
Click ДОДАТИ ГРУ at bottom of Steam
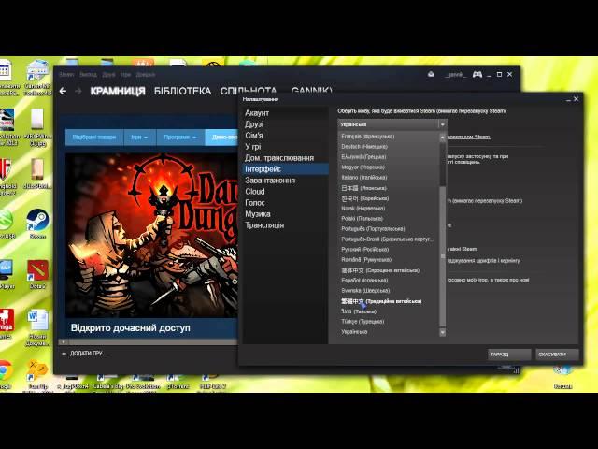click(88, 354)
